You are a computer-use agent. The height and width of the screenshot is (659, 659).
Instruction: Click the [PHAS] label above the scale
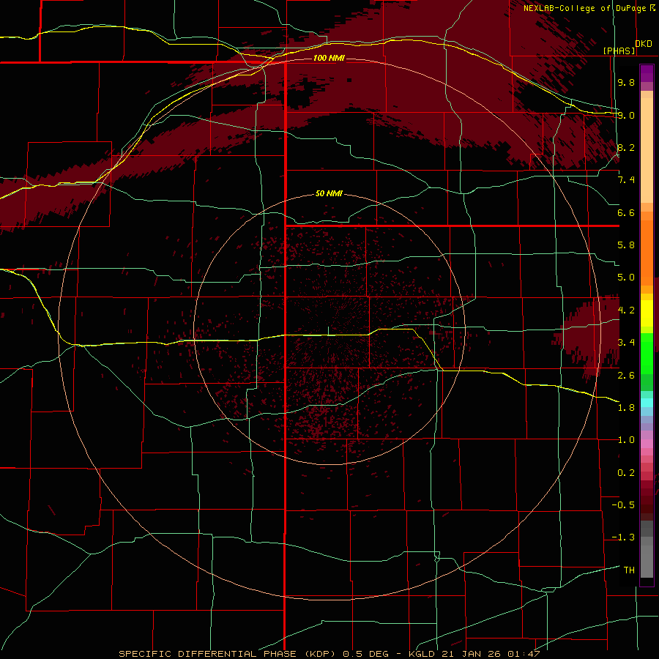tap(619, 51)
